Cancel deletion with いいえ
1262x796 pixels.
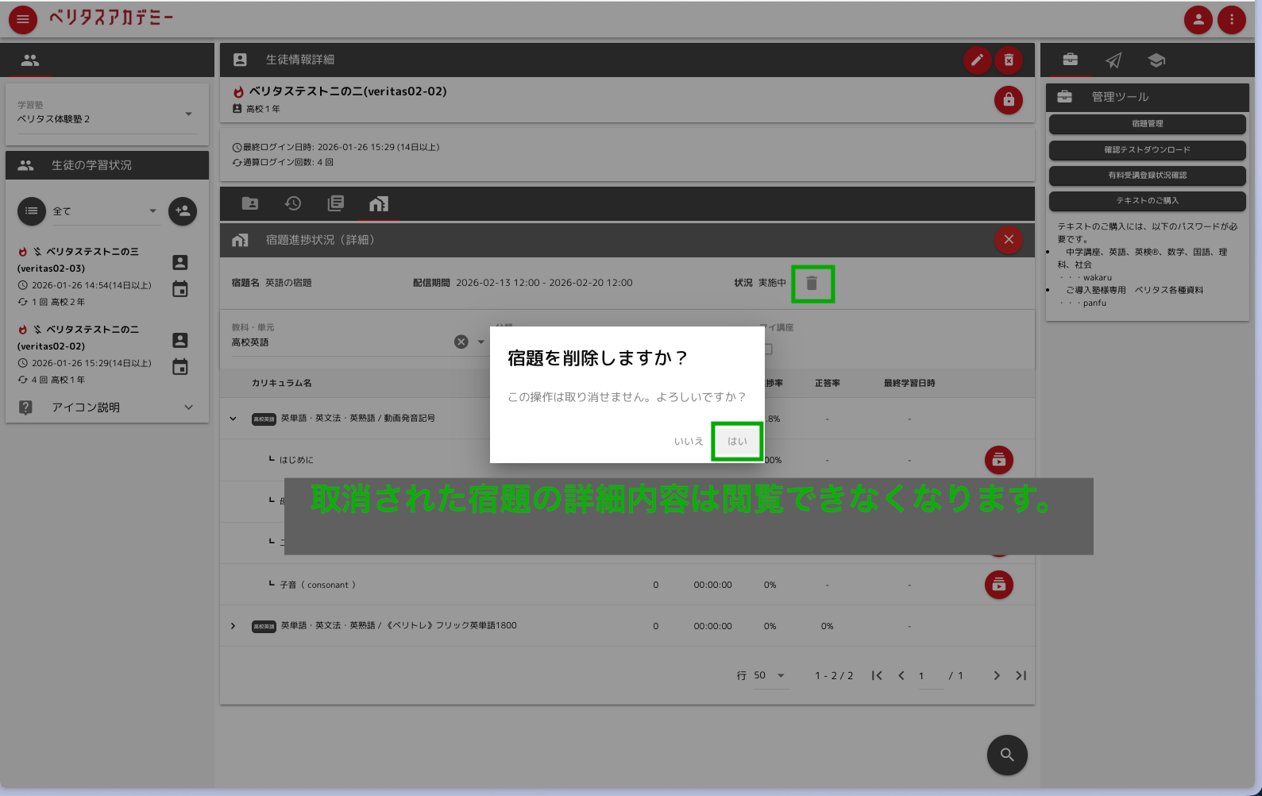point(689,441)
